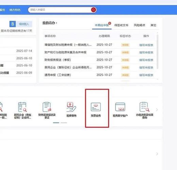Screen dimensions: 177x170
Task: Go to first carousel page indicator
Action: click(x=56, y=123)
